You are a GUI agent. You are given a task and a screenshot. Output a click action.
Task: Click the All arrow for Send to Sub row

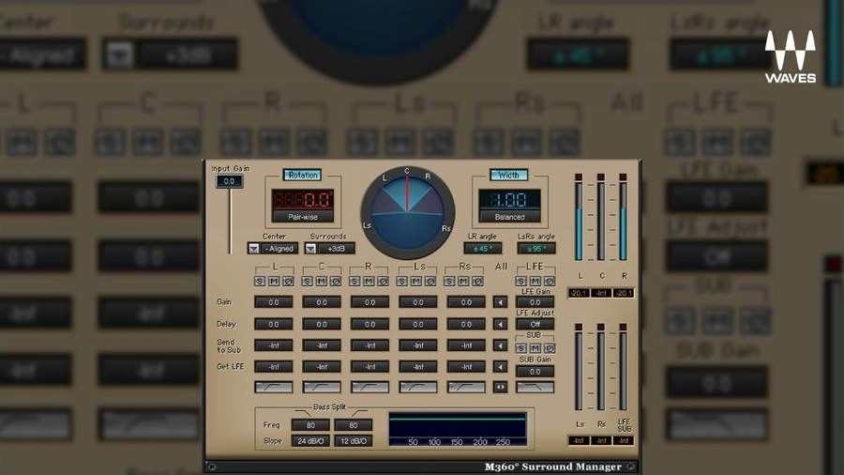tap(500, 345)
